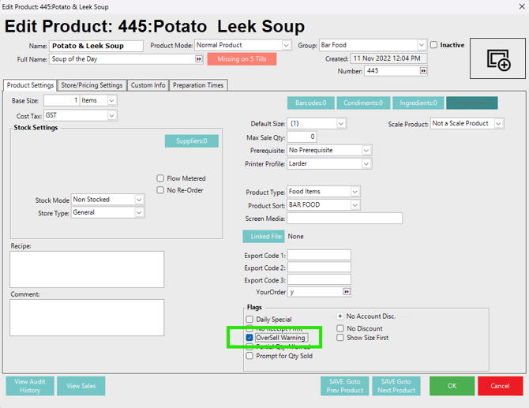Expand the No Account Disc. plus icon
This screenshot has height=408, width=529.
pyautogui.click(x=340, y=316)
